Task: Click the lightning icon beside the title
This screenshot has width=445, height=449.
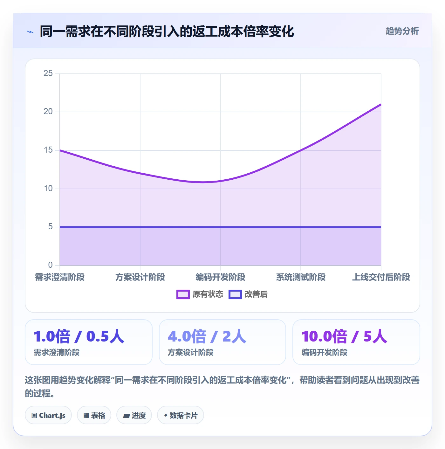Action: pos(30,32)
